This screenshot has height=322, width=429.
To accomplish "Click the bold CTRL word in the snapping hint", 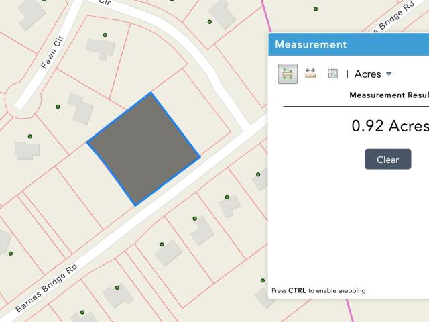I will pos(297,290).
